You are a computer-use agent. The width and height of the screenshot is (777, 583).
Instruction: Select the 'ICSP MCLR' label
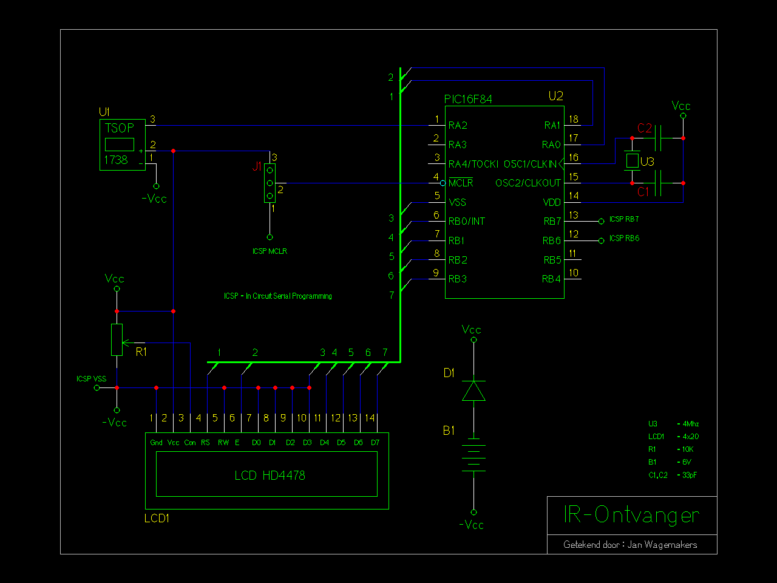pyautogui.click(x=270, y=251)
